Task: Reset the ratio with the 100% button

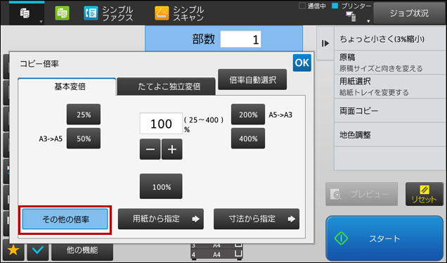Action: 161,186
